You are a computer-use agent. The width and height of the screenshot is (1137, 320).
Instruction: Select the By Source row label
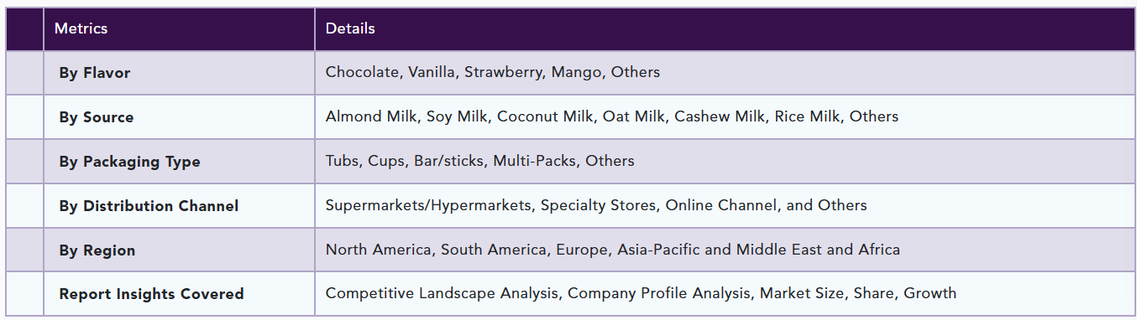pyautogui.click(x=97, y=117)
